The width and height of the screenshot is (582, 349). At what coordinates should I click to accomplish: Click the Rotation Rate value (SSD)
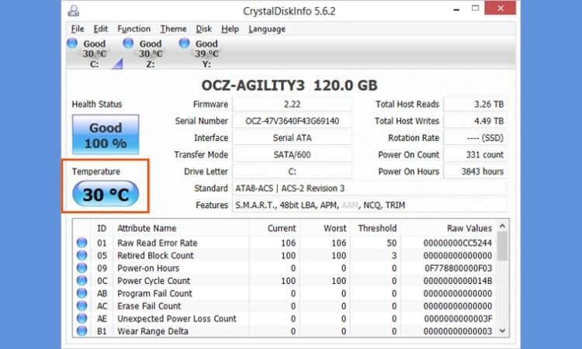[x=475, y=138]
